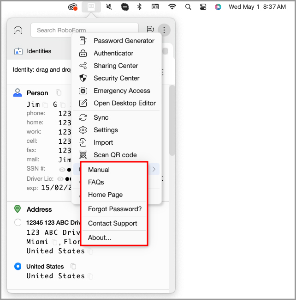
Task: Click the three-dot menu button at top
Action: coord(164,30)
